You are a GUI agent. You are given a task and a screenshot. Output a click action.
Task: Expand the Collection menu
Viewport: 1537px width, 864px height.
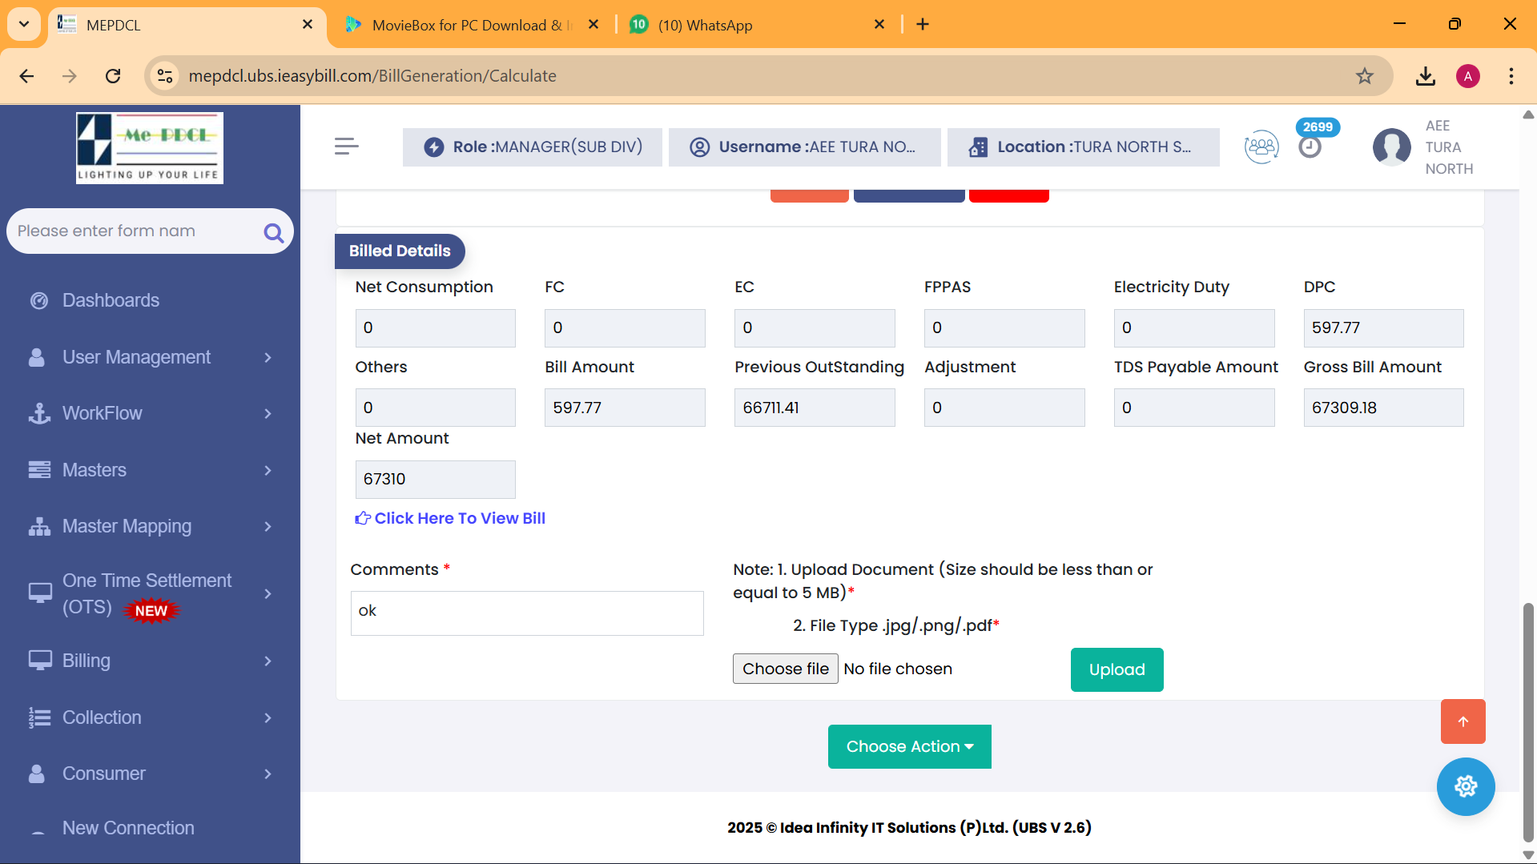click(x=150, y=717)
